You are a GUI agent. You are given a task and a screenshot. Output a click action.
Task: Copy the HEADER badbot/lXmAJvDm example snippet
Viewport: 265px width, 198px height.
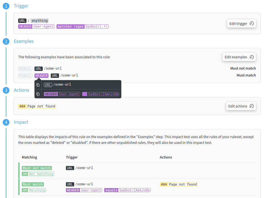38,93
